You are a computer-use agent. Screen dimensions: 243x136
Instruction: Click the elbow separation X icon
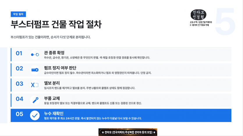tap(35, 85)
